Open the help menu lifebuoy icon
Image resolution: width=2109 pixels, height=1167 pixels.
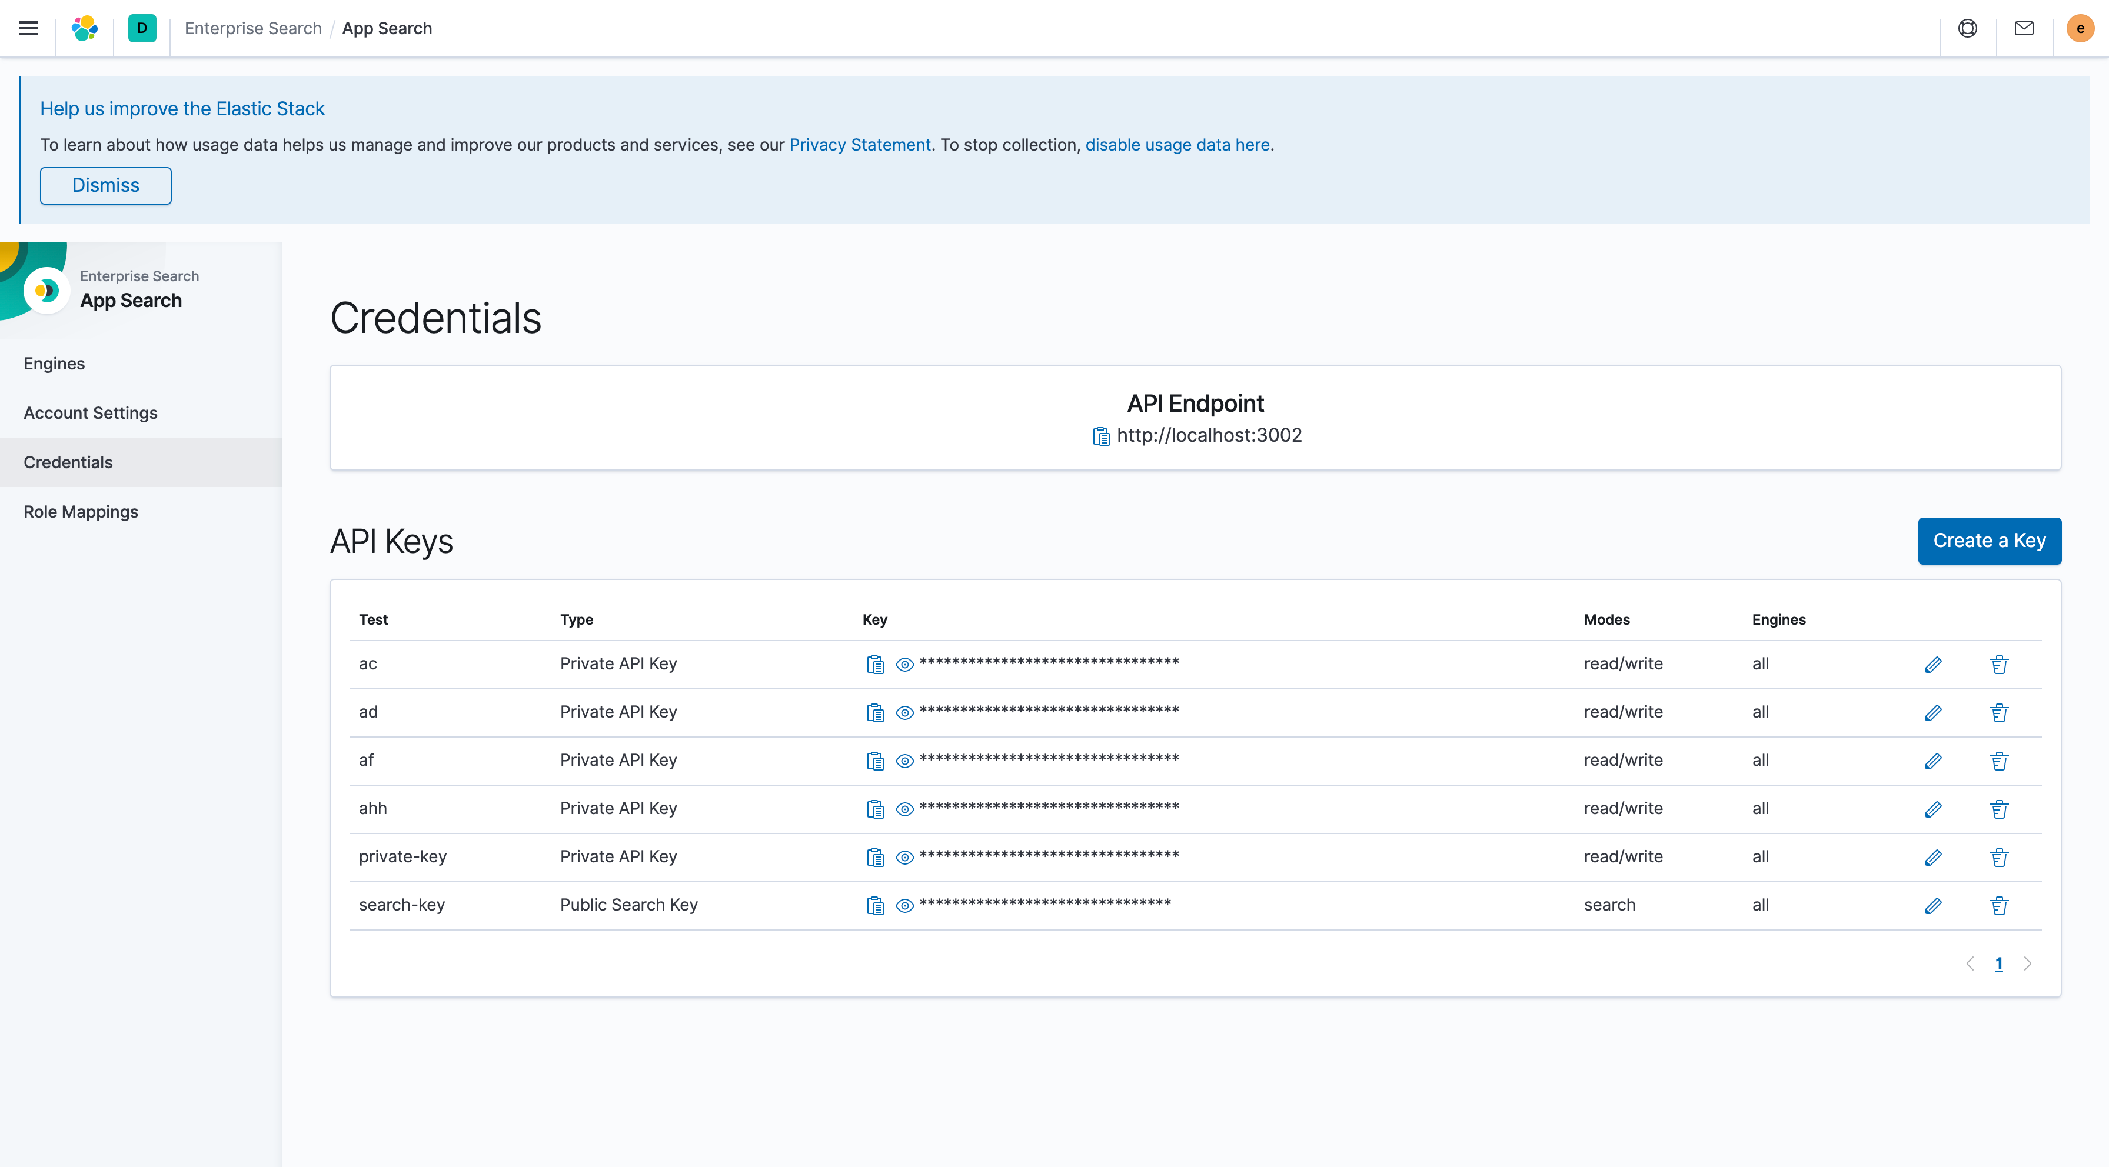pyautogui.click(x=1967, y=29)
